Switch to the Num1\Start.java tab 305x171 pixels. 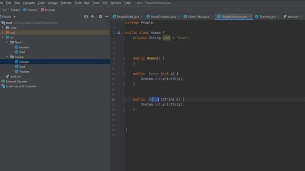pos(199,17)
